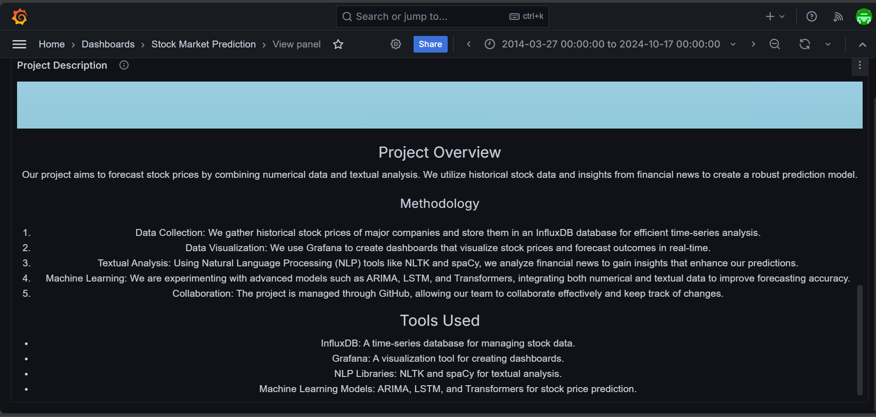Shift time range forward with right arrow
Screen dimensions: 876x417
click(x=753, y=44)
